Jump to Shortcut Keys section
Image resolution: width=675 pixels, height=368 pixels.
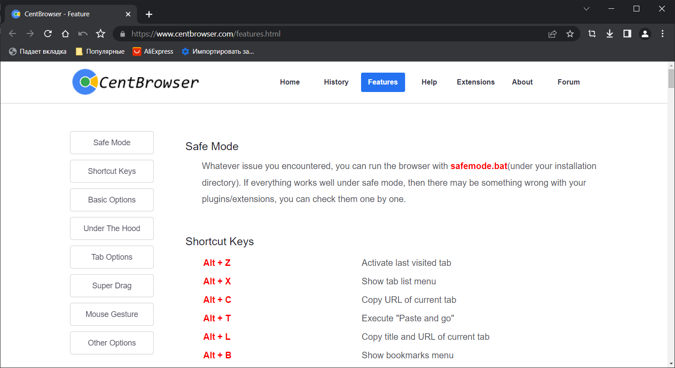(x=112, y=171)
